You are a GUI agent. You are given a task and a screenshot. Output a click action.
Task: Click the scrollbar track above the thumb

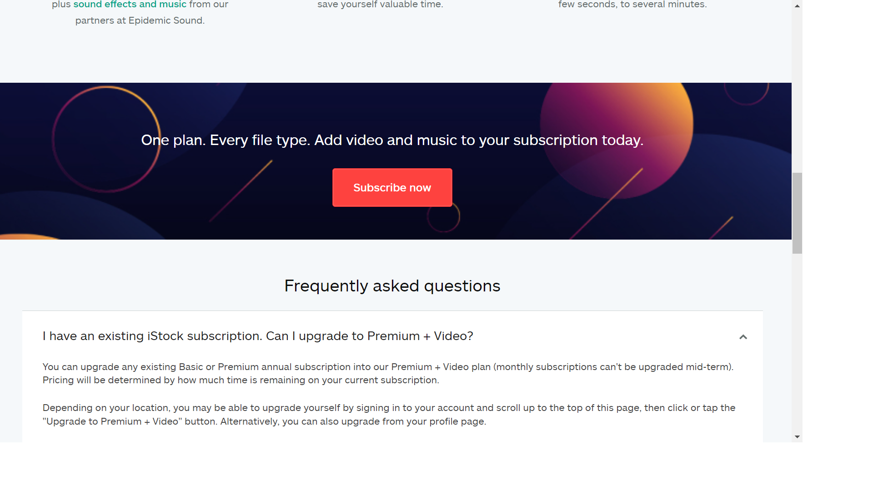tap(797, 91)
